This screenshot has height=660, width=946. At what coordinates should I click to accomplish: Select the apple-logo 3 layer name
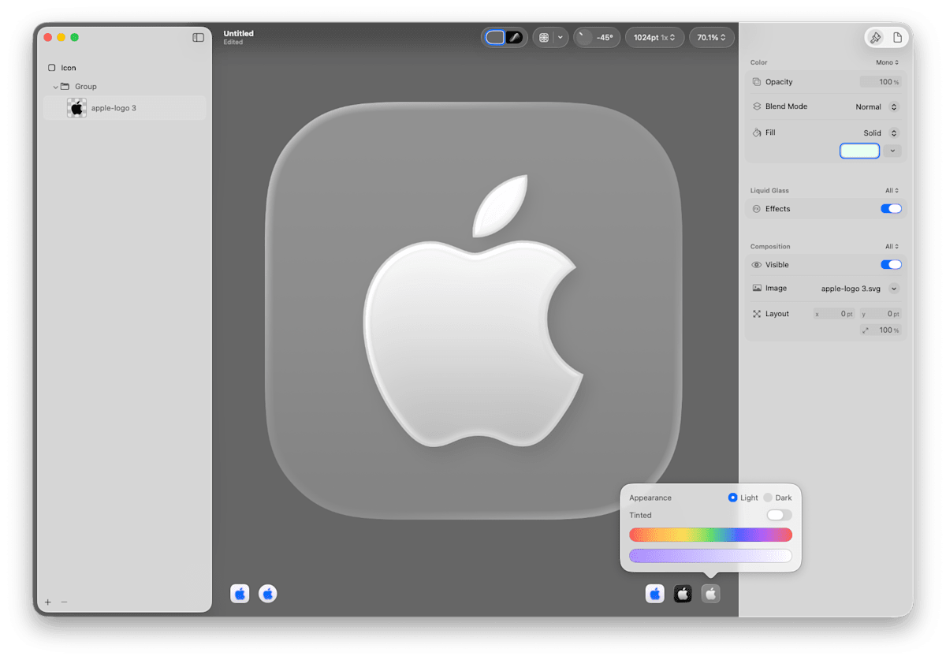point(114,108)
